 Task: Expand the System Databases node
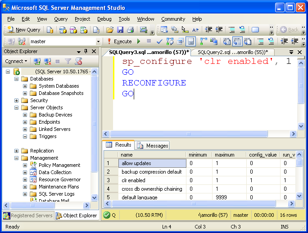[25, 86]
